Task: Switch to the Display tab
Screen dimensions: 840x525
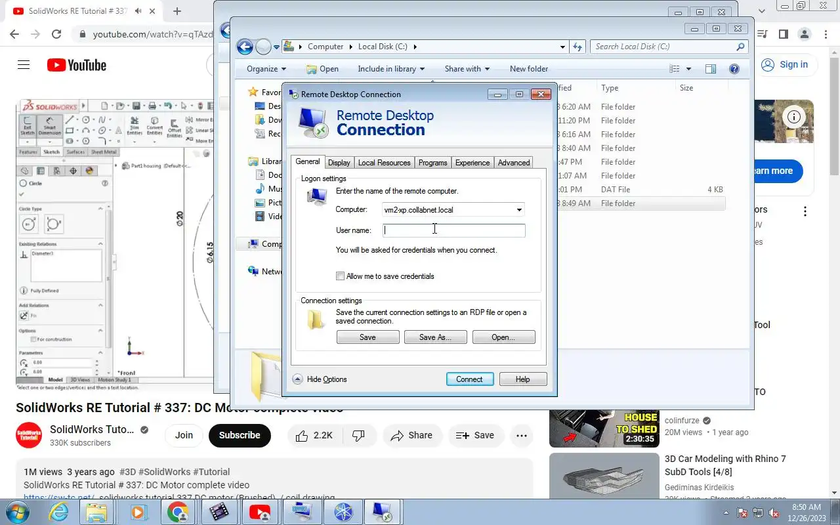Action: (339, 163)
